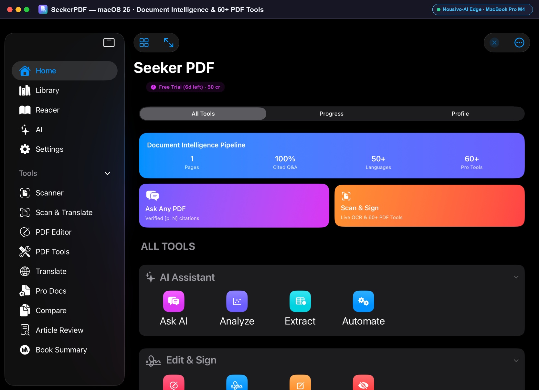
Task: Open the Ask Any PDF card
Action: point(234,206)
